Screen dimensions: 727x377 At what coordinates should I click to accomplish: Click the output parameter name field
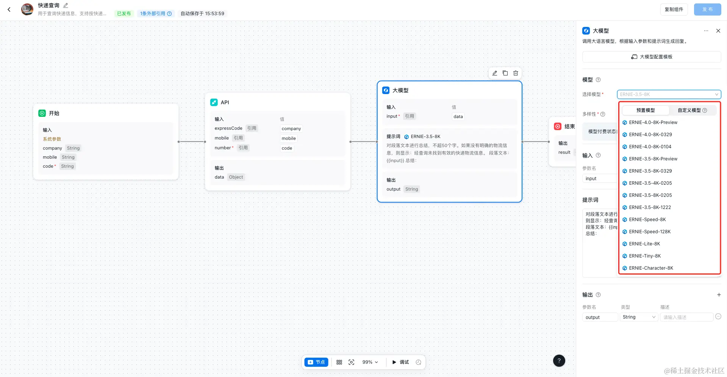pos(600,317)
